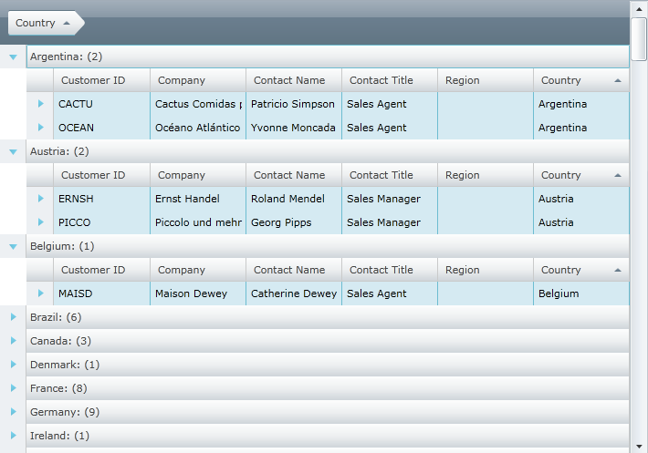Expand the Ireland group
648x453 pixels.
[x=13, y=436]
